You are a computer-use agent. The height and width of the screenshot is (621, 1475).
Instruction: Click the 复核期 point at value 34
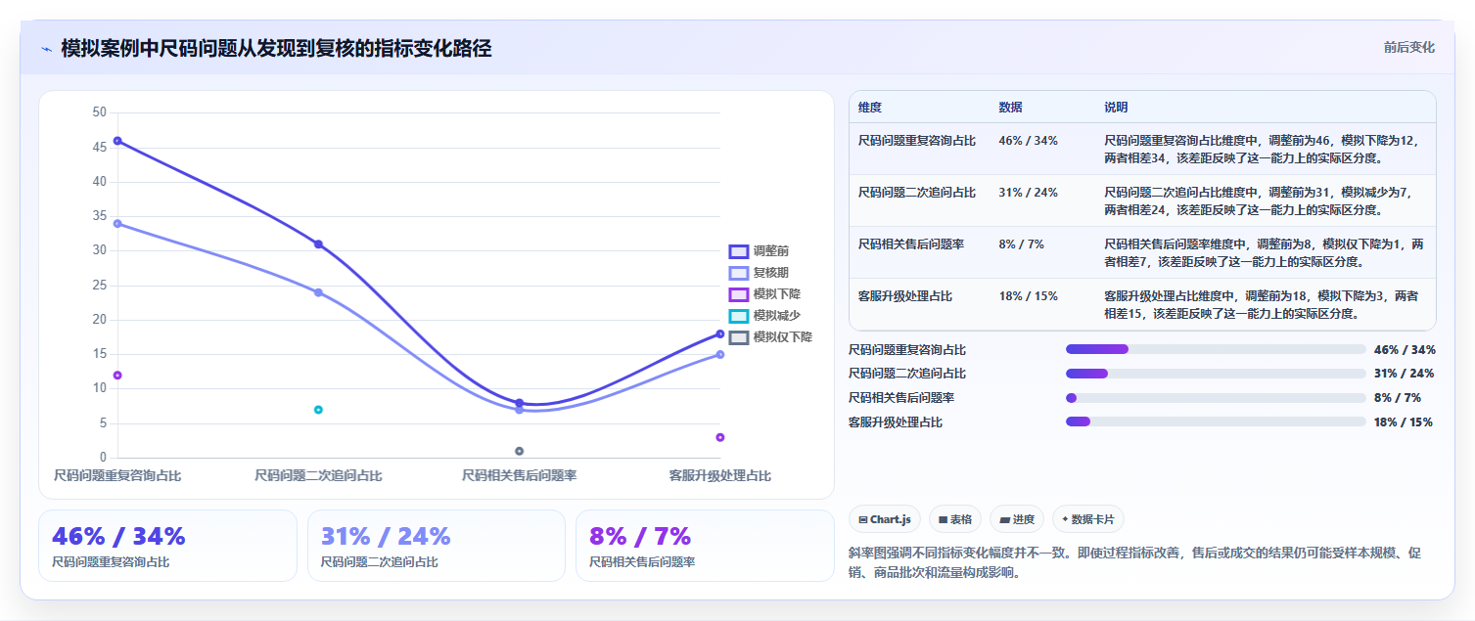117,223
